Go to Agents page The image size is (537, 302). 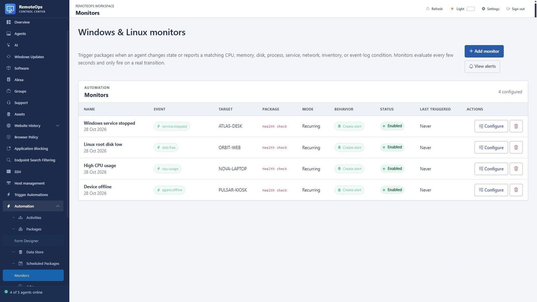33,34
